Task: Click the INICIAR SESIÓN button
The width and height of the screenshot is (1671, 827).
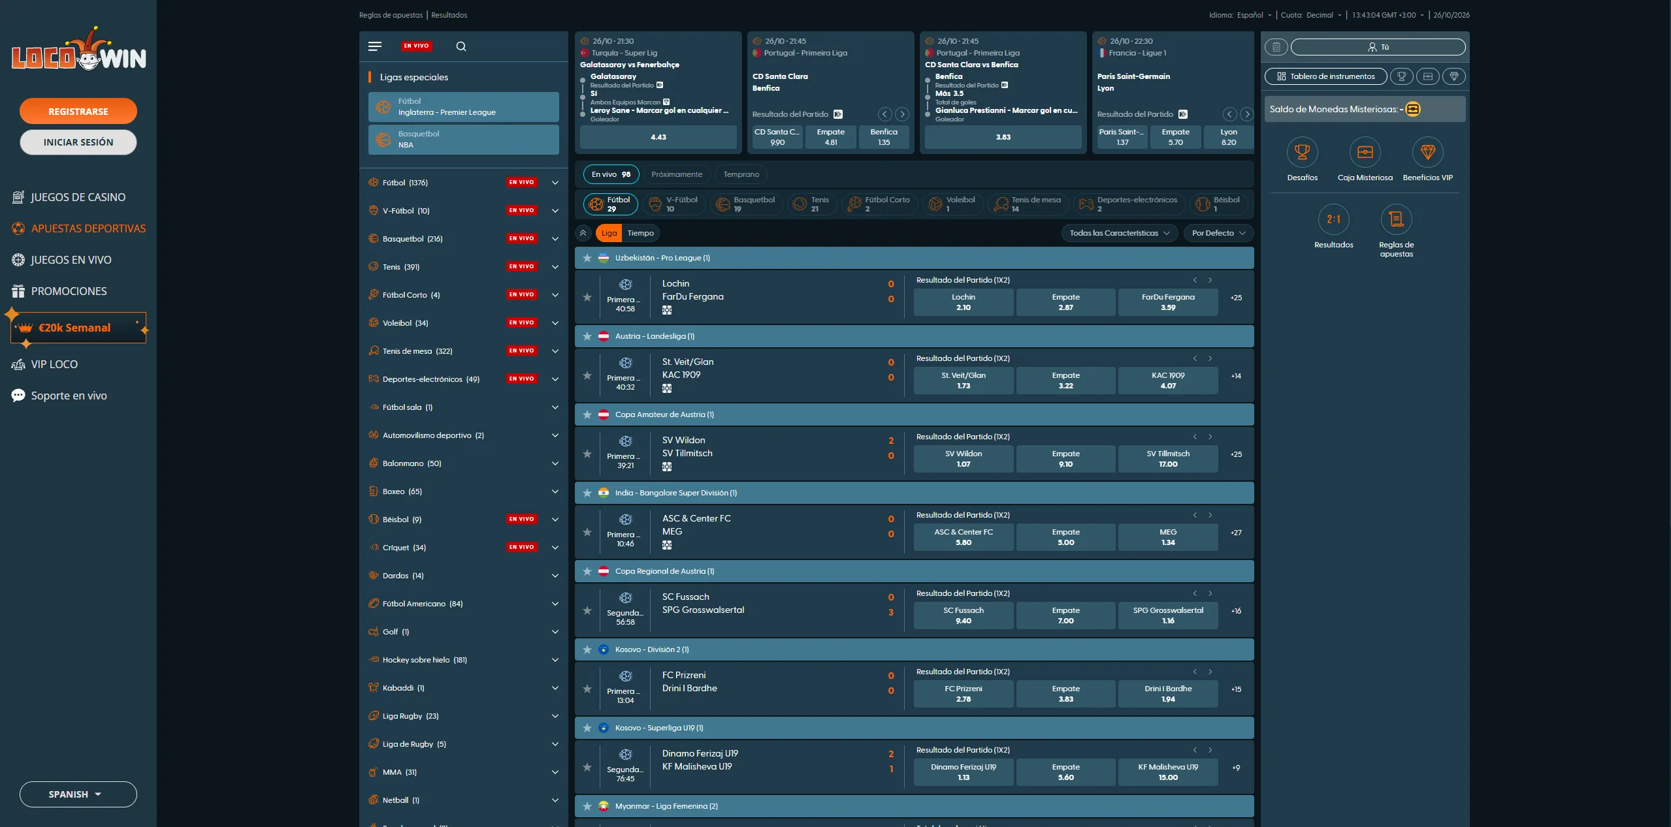Action: pos(78,142)
